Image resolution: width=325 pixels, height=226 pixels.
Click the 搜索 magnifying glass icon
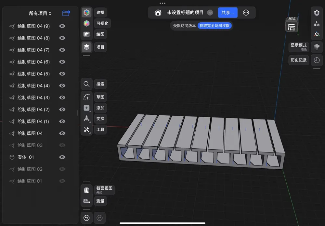pyautogui.click(x=86, y=84)
